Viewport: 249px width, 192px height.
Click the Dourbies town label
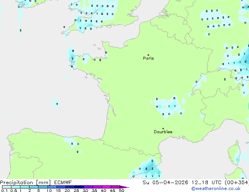click(163, 132)
